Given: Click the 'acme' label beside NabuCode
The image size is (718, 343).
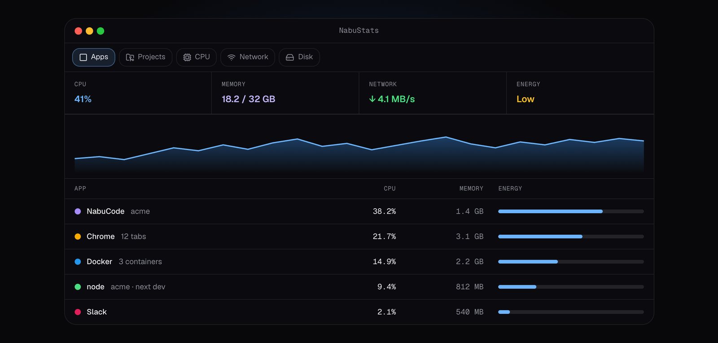Looking at the screenshot, I should (140, 211).
